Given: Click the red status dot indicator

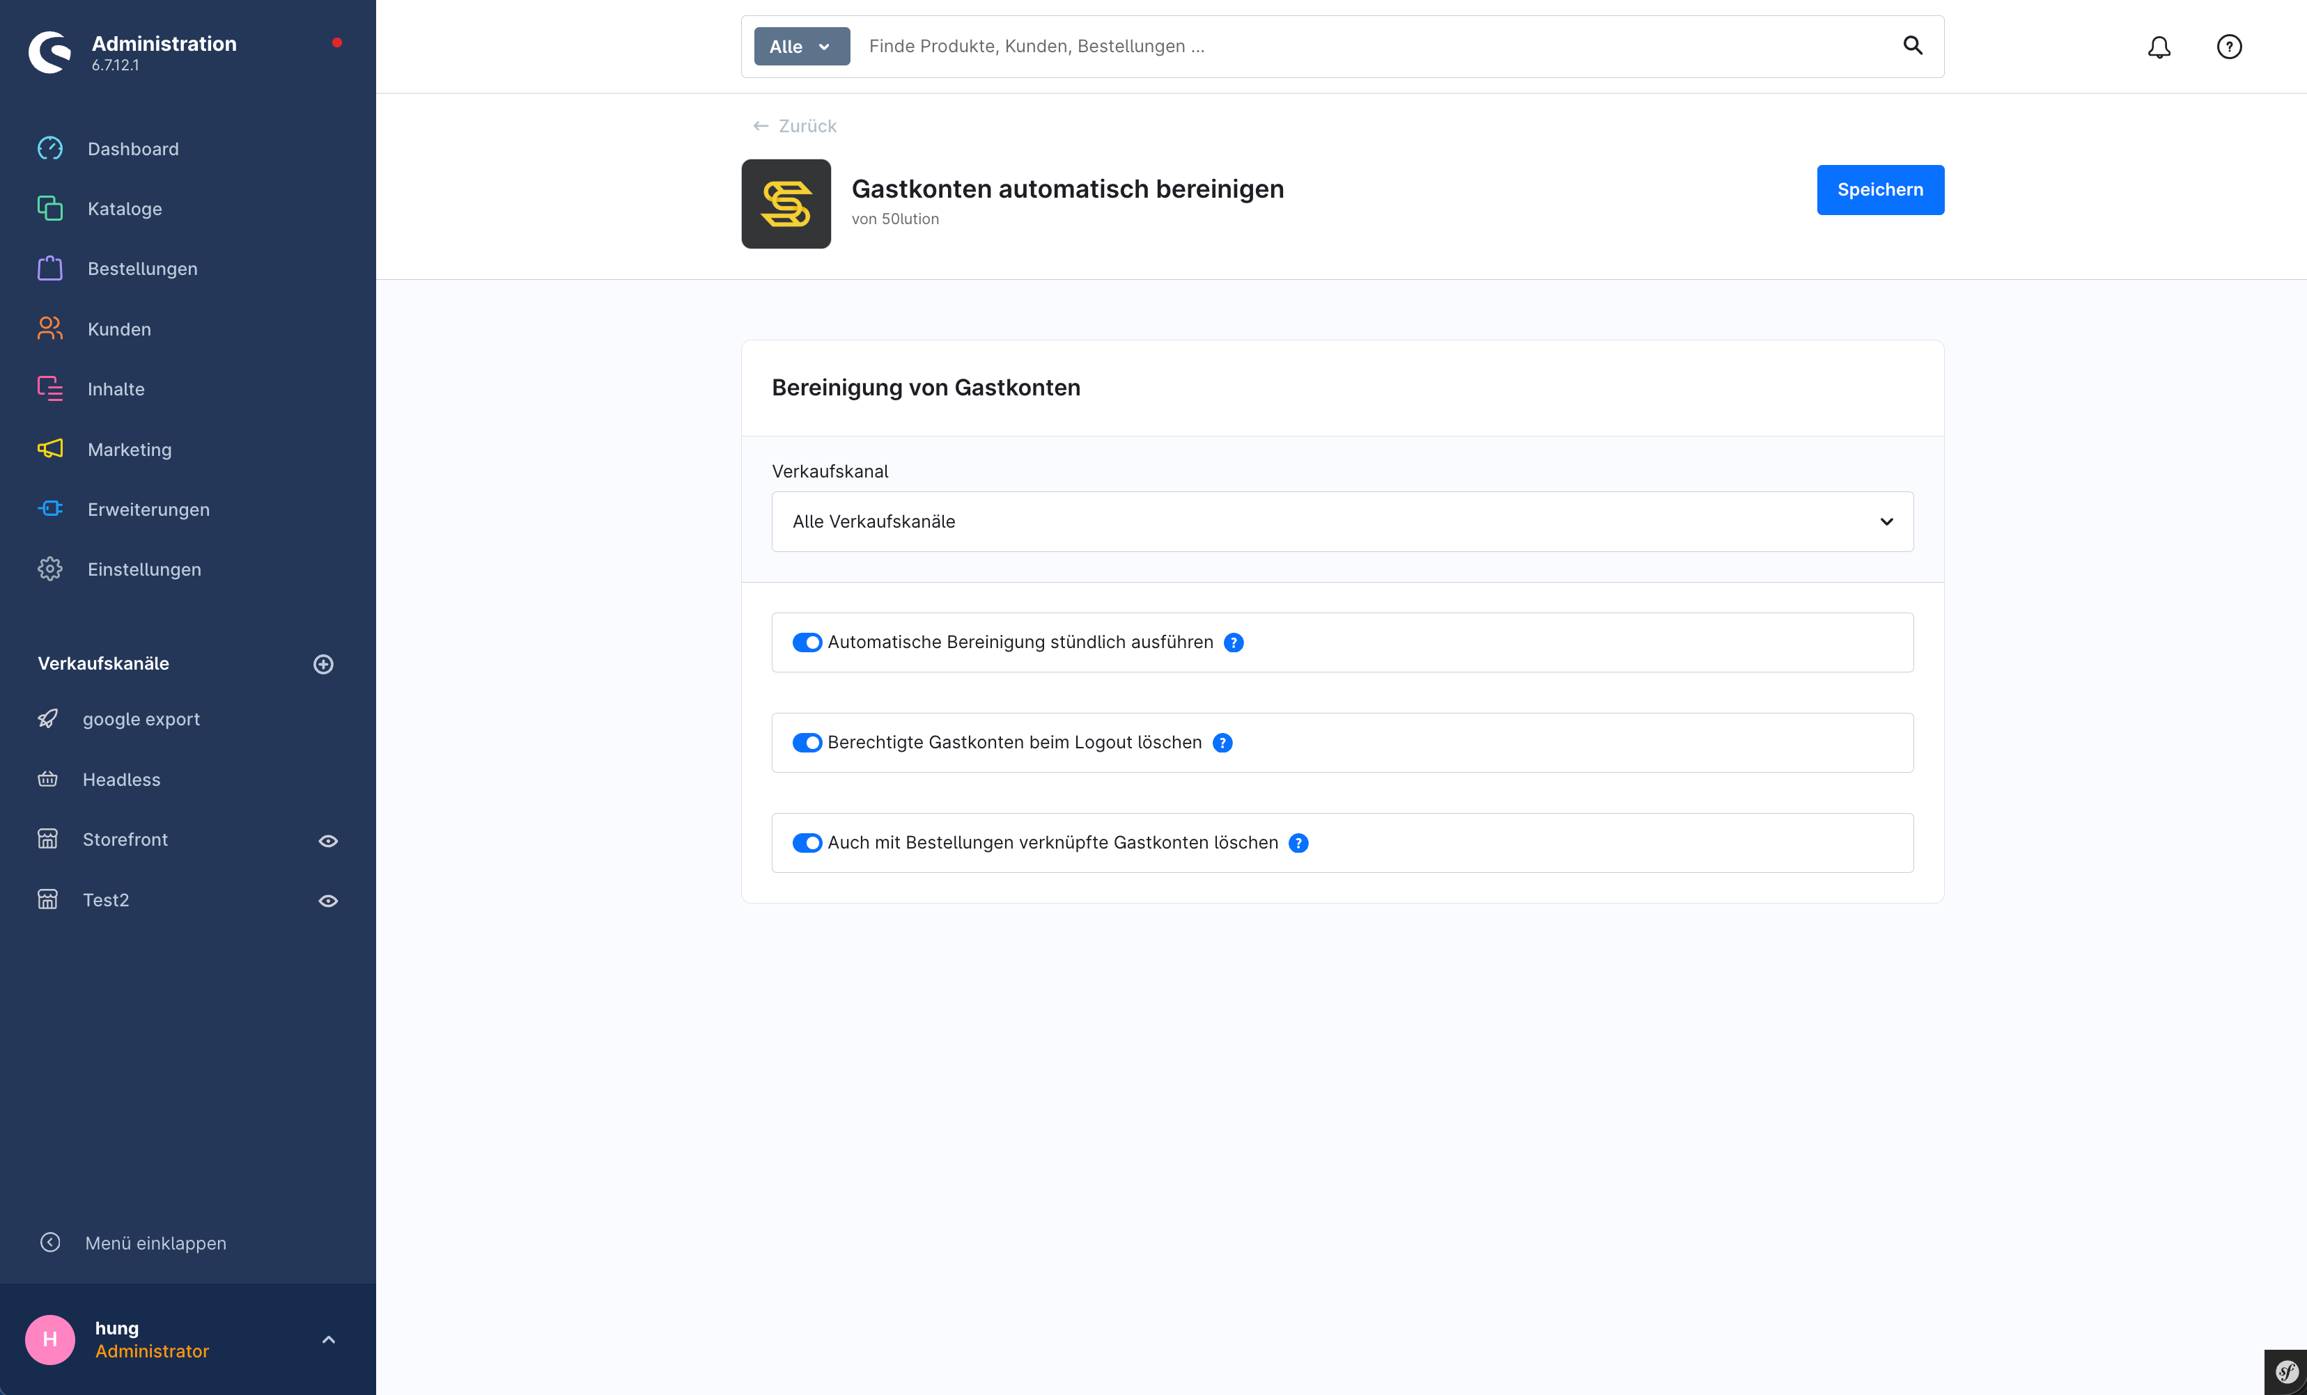Looking at the screenshot, I should pos(337,42).
